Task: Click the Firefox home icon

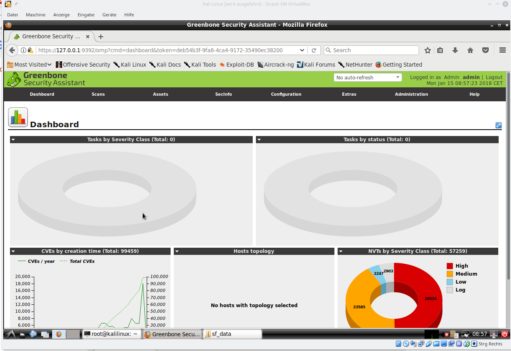Action: (x=470, y=50)
